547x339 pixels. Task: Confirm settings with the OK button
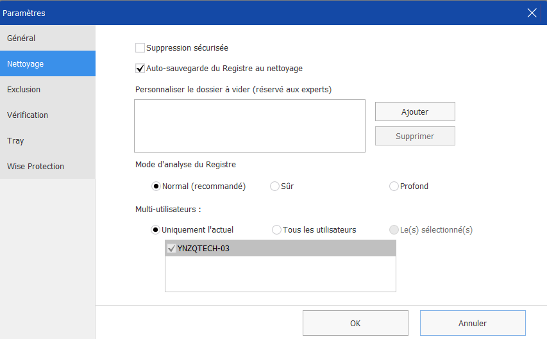(355, 323)
